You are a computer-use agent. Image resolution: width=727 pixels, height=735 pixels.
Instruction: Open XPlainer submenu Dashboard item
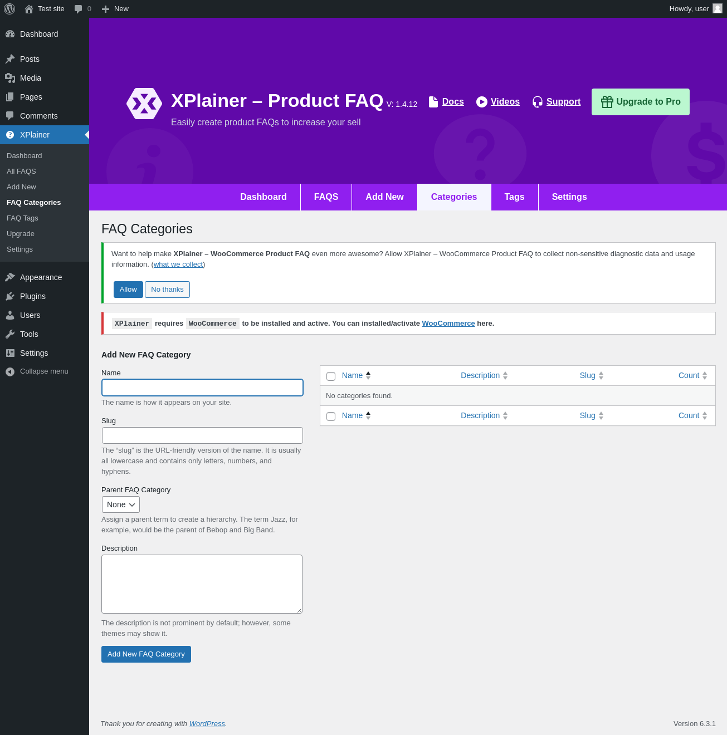(x=25, y=156)
